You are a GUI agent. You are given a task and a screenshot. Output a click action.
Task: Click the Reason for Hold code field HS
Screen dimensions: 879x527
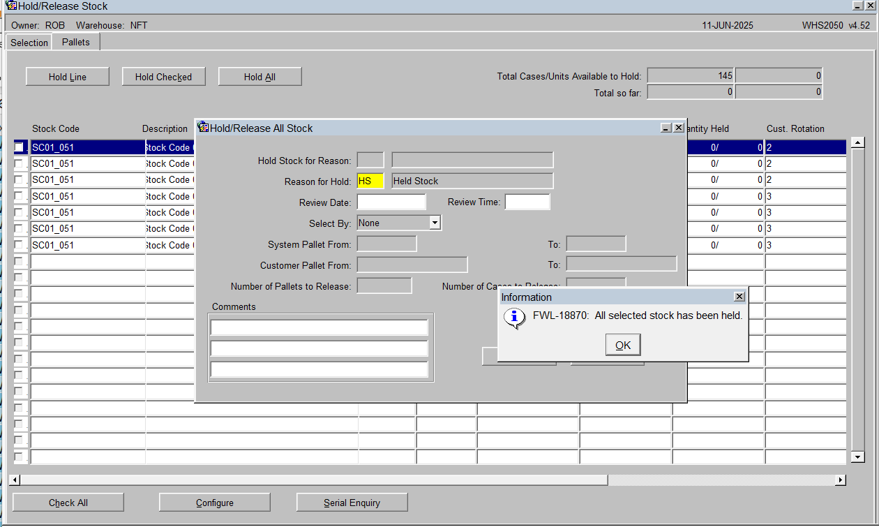(x=370, y=181)
